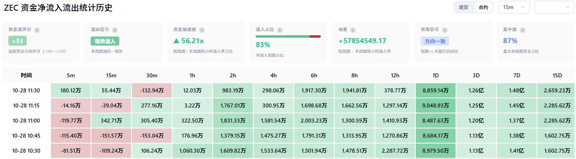The image size is (576, 159).
Task: Click the 3D column header
Action: 476,75
